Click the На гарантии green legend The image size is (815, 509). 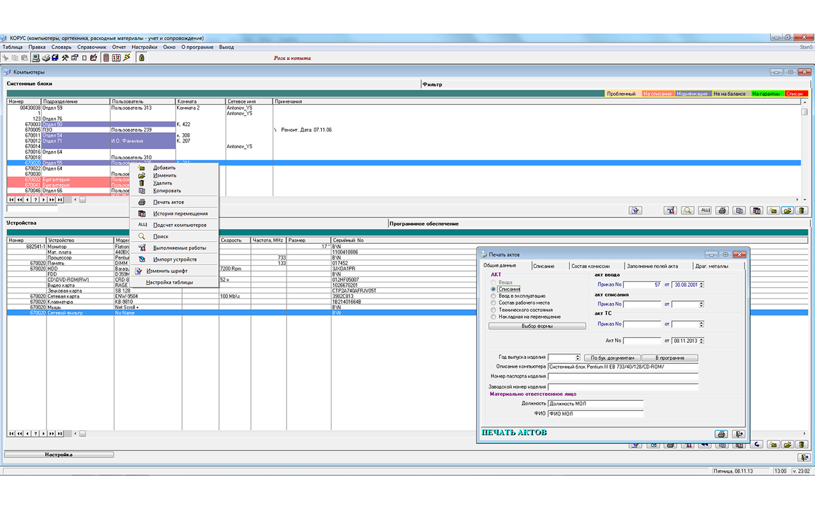click(766, 94)
